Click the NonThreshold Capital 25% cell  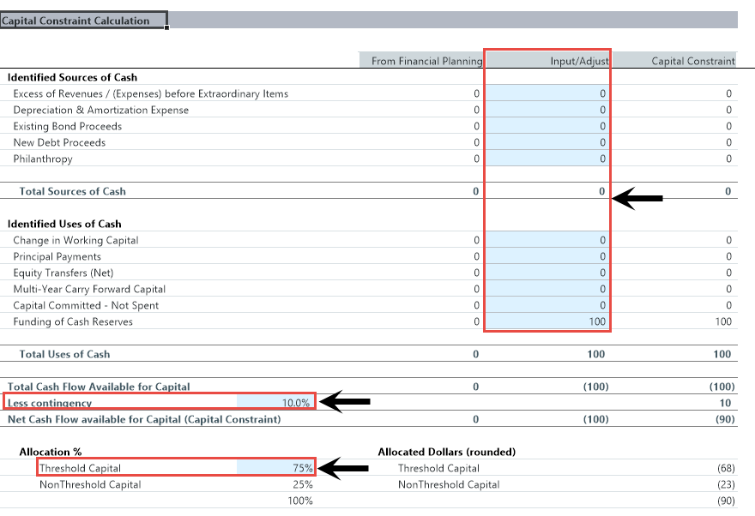point(275,484)
